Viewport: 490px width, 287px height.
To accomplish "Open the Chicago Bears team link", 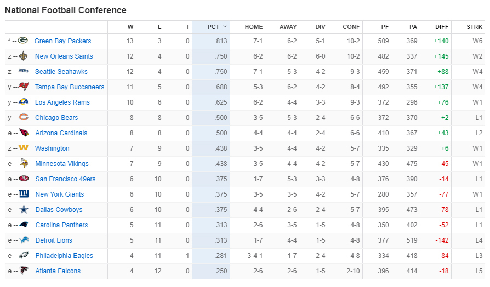I will click(56, 117).
